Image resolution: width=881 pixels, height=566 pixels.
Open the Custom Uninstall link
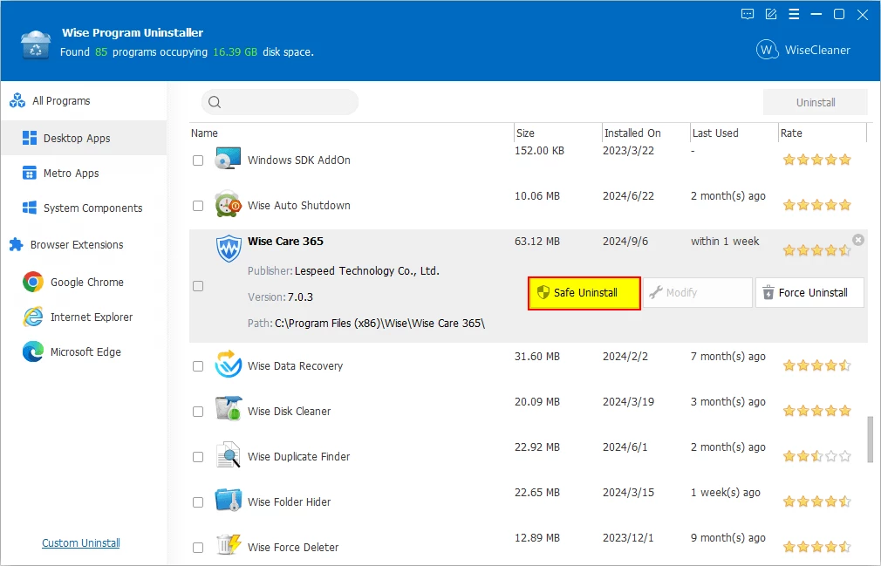(x=81, y=543)
